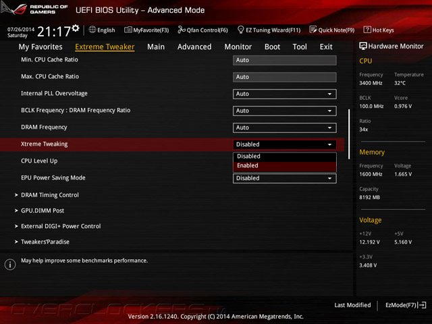Click the Qfan Control fan icon
The width and height of the screenshot is (432, 324).
pos(182,30)
